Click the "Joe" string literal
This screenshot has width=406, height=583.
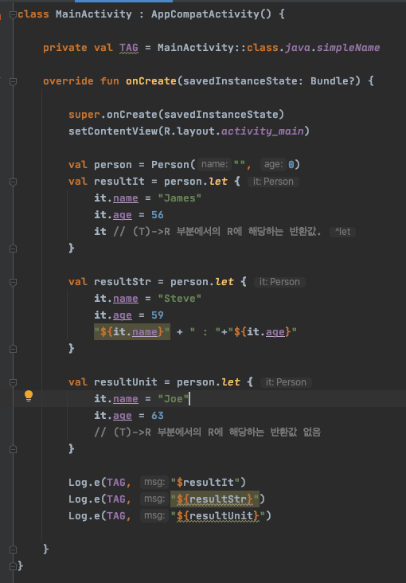pos(174,399)
